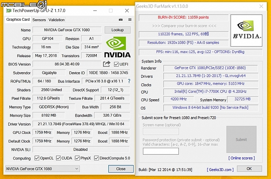271x179 pixels.
Task: Click the System Memory 32725 MB value
Action: click(x=242, y=99)
